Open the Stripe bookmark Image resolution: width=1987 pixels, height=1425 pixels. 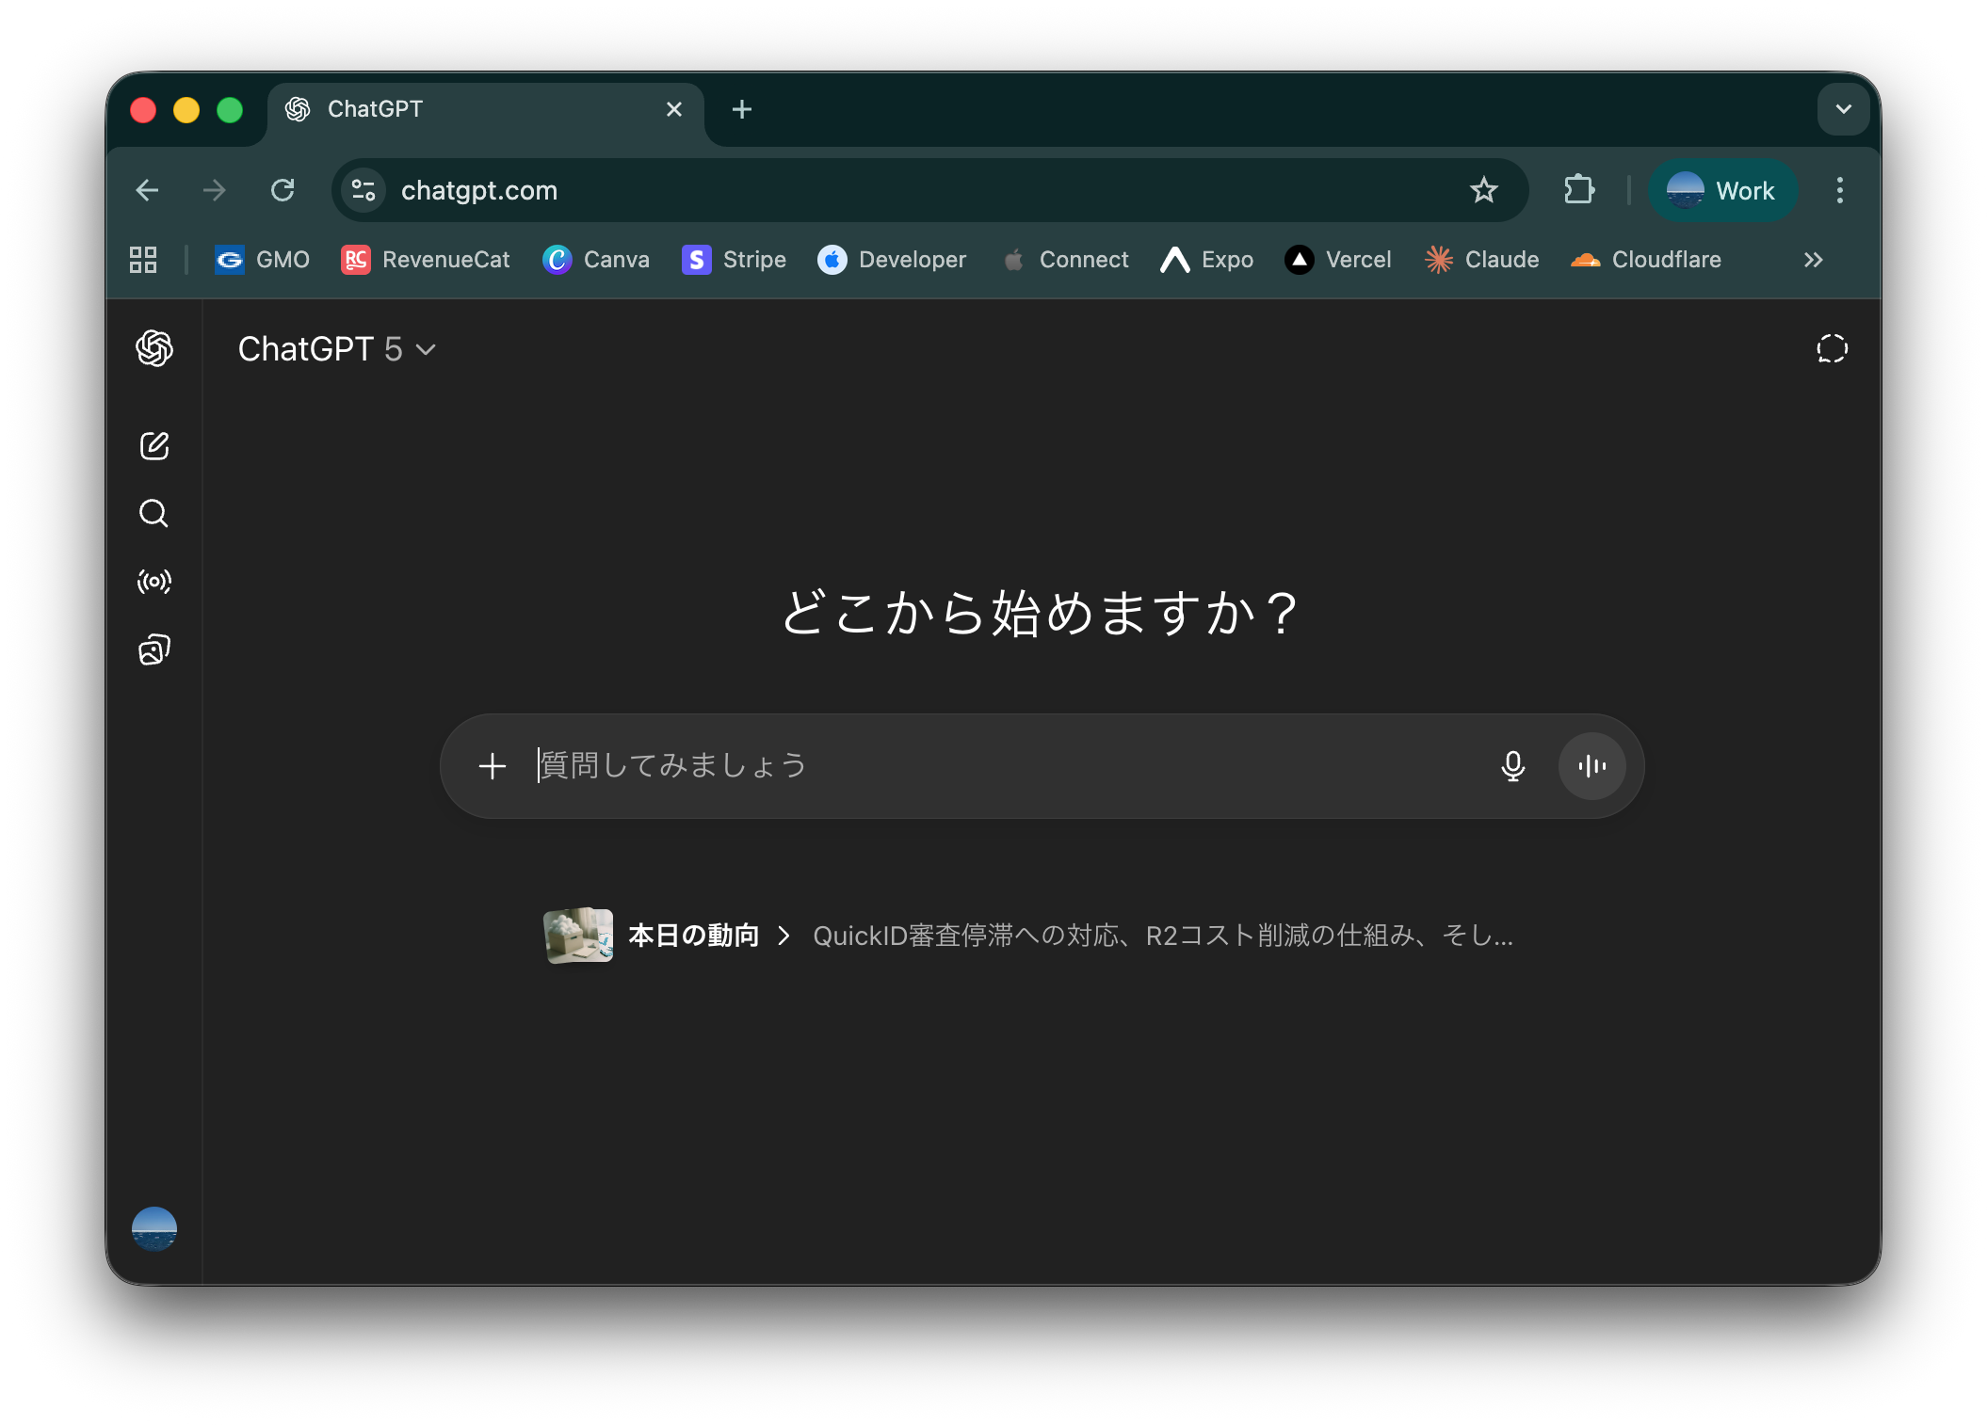[734, 260]
